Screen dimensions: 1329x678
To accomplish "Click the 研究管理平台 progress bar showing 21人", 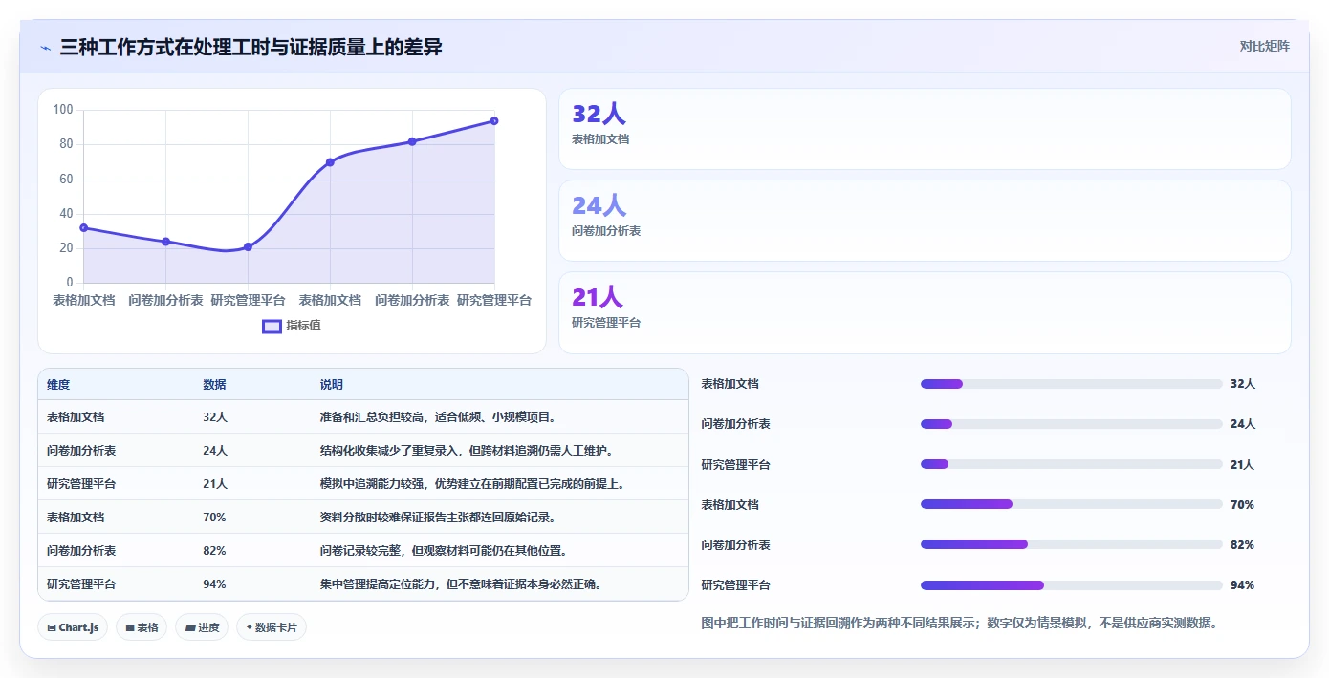I will (1071, 464).
